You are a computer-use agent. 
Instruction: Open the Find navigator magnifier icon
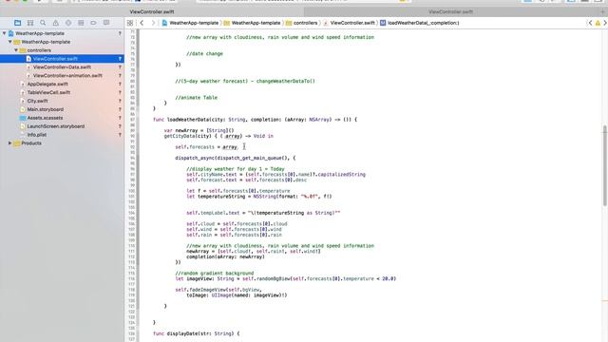tap(43, 23)
